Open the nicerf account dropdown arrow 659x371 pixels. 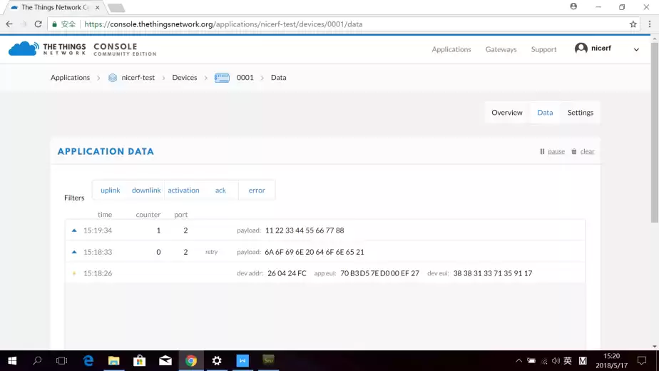[x=636, y=49]
